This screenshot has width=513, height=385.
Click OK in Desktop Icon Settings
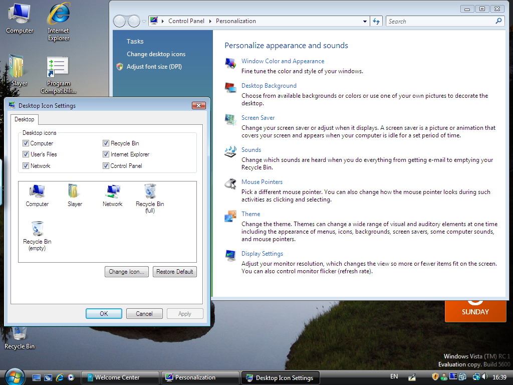(104, 314)
